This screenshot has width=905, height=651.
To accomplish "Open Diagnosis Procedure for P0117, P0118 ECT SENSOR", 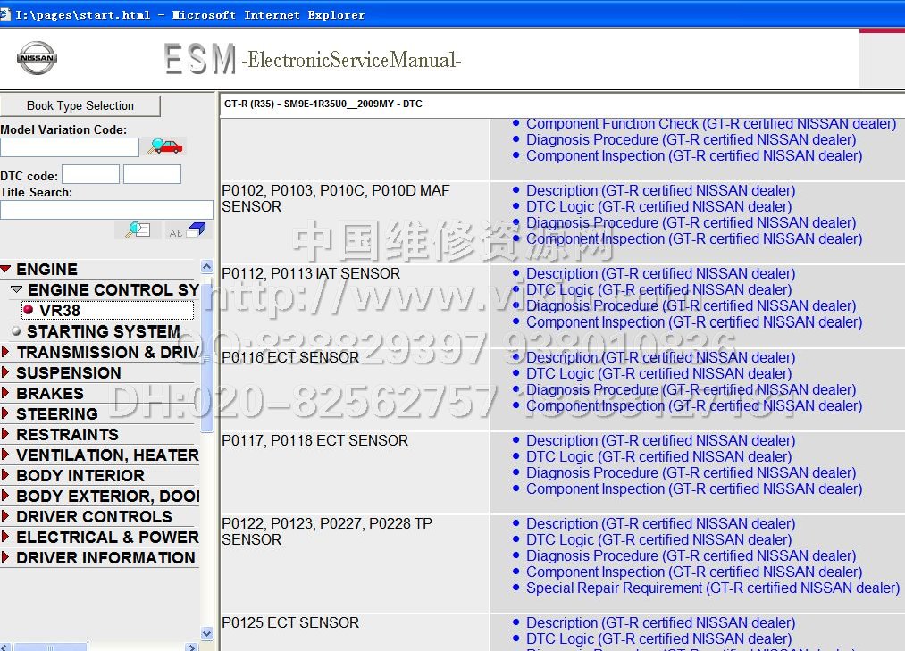I will (691, 472).
